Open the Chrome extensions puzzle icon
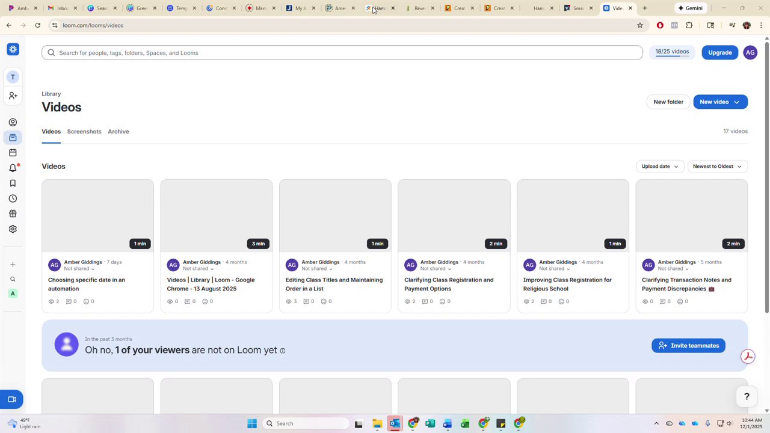 coord(689,25)
